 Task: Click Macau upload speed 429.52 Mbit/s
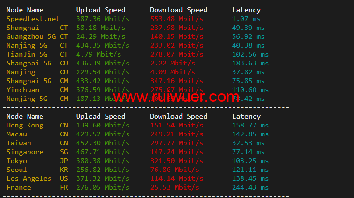[102, 134]
